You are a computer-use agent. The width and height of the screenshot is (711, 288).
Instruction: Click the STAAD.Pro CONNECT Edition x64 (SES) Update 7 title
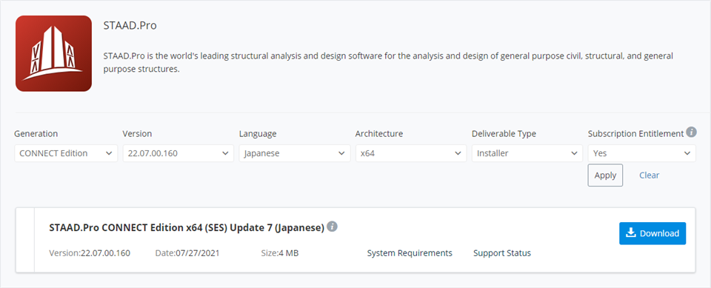pos(187,228)
